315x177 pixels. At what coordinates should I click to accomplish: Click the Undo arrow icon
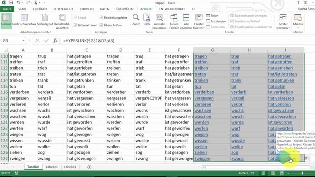click(19, 3)
